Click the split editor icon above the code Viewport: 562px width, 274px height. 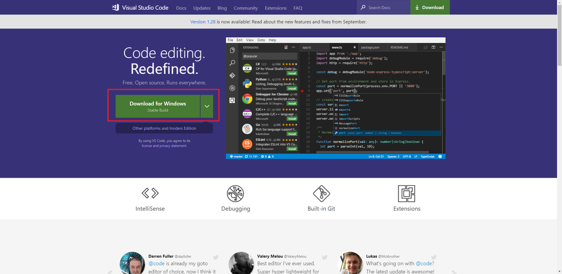click(433, 47)
